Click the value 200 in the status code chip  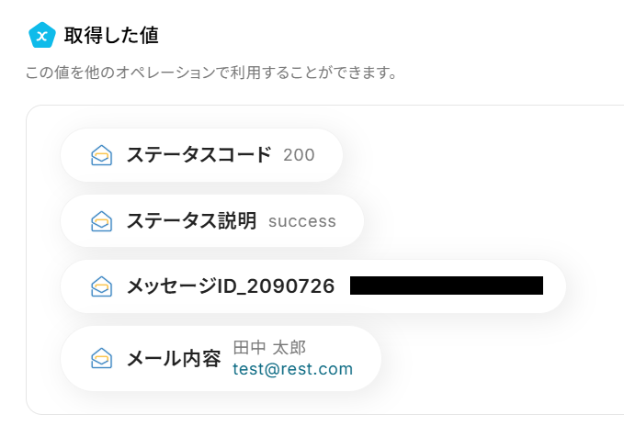coord(299,155)
